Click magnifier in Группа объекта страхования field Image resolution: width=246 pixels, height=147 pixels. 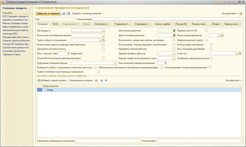pyautogui.click(x=104, y=40)
